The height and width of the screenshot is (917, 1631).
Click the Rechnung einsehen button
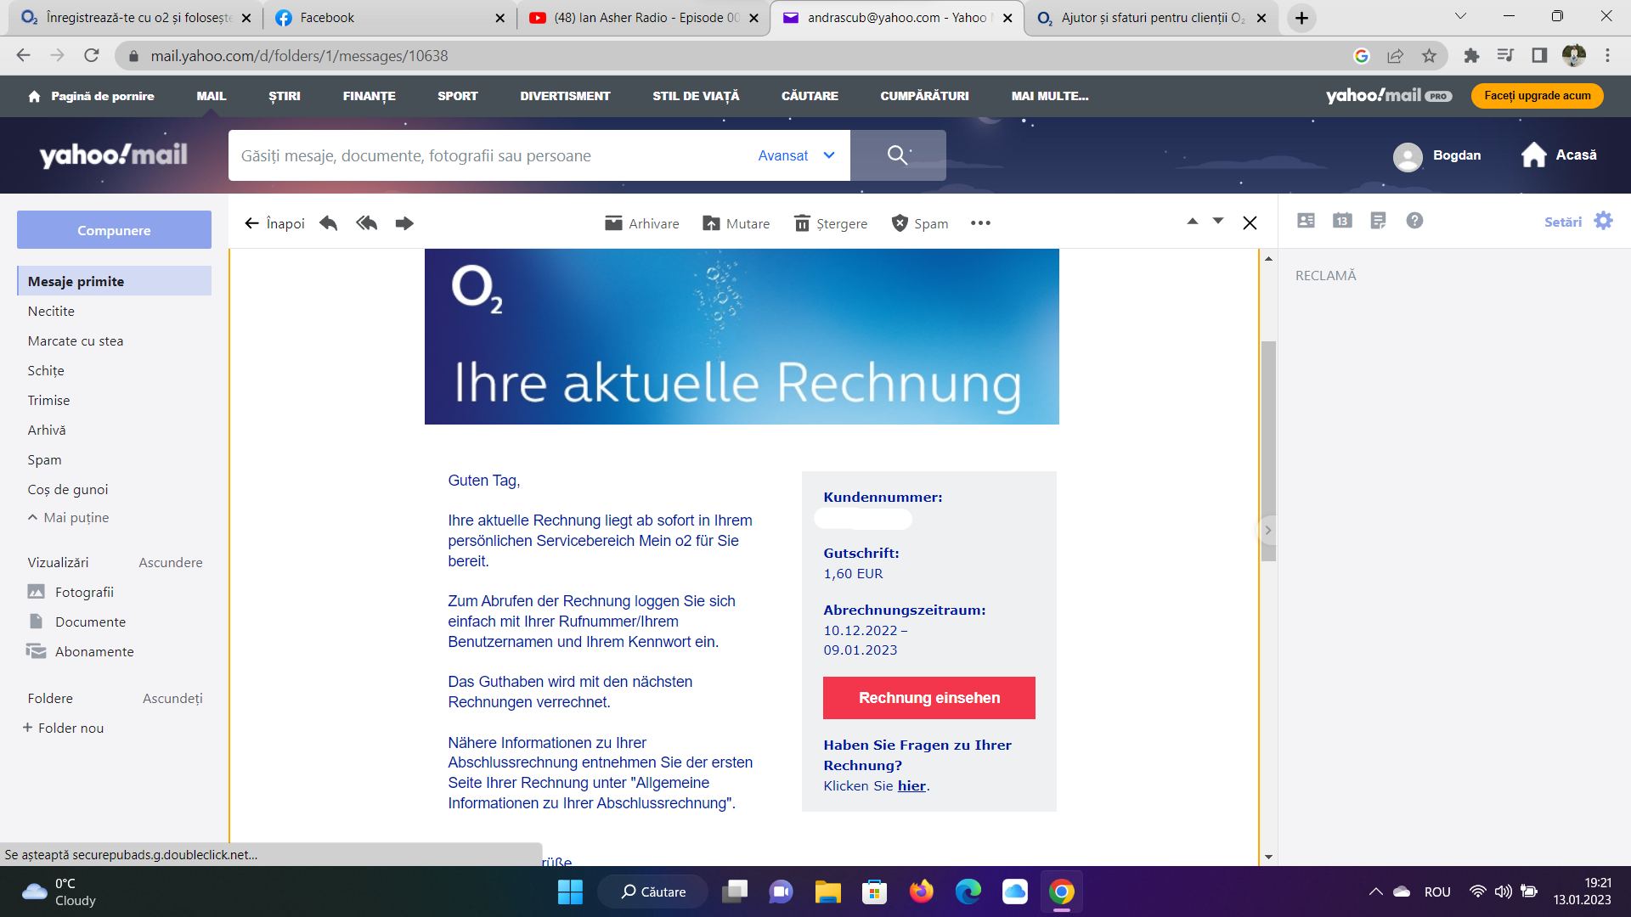(929, 698)
